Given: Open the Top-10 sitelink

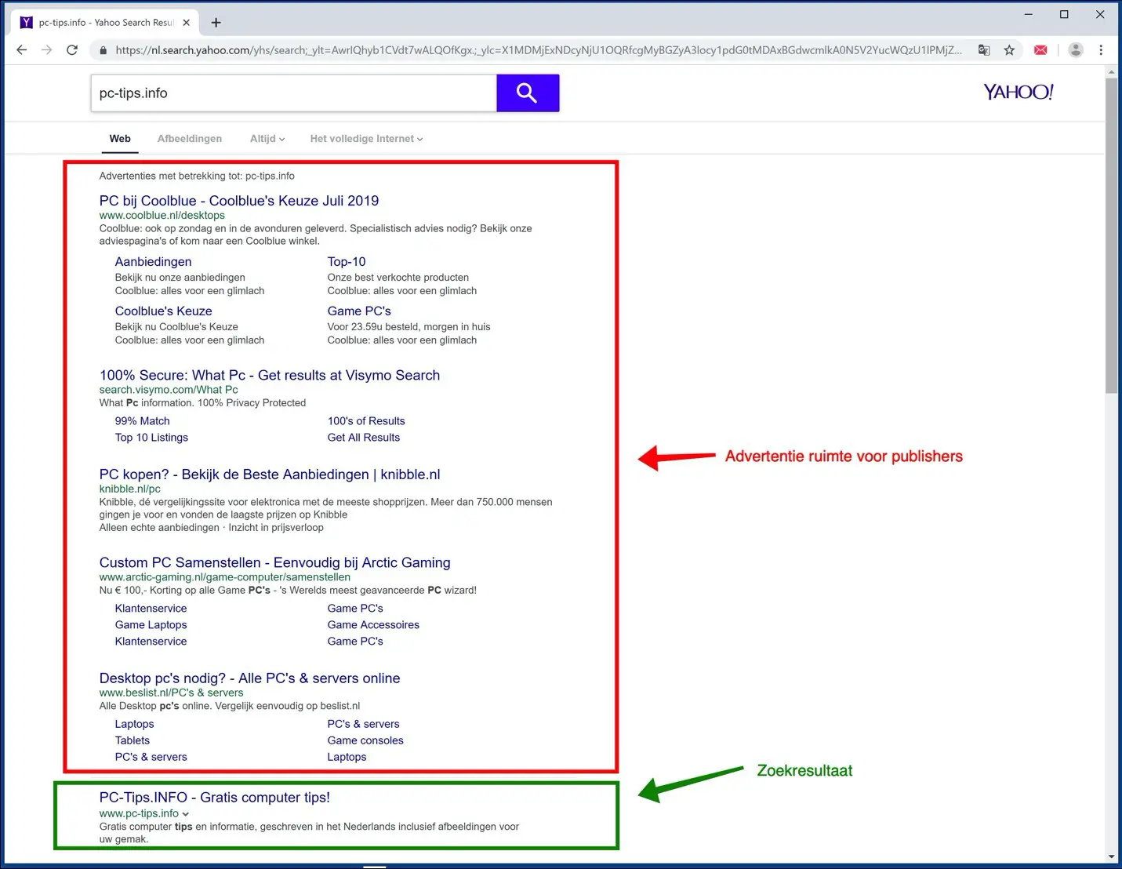Looking at the screenshot, I should tap(347, 262).
